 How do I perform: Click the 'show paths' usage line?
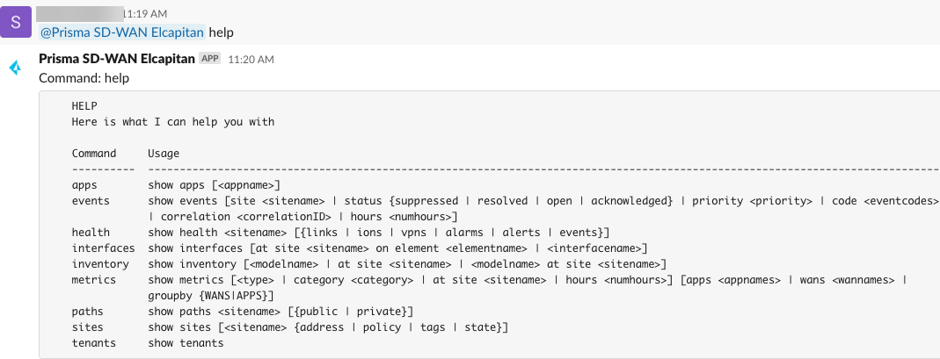281,312
